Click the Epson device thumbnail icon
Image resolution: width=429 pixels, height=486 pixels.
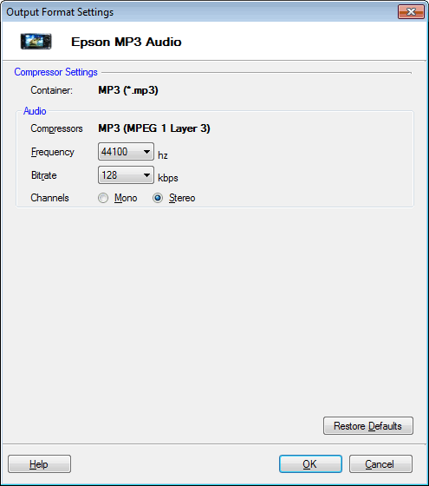[x=36, y=42]
